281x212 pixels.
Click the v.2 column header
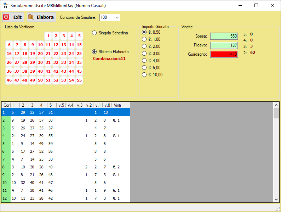pyautogui.click(x=89, y=105)
